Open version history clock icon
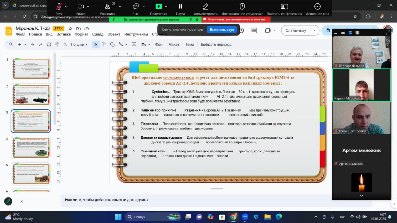The image size is (397, 223). tap(242, 30)
